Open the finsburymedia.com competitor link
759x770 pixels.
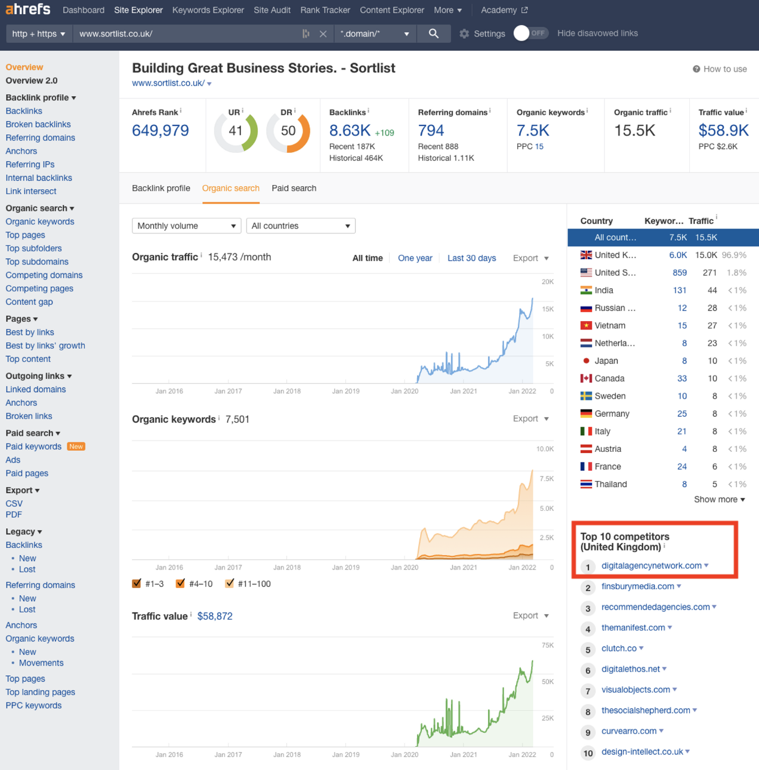click(638, 586)
